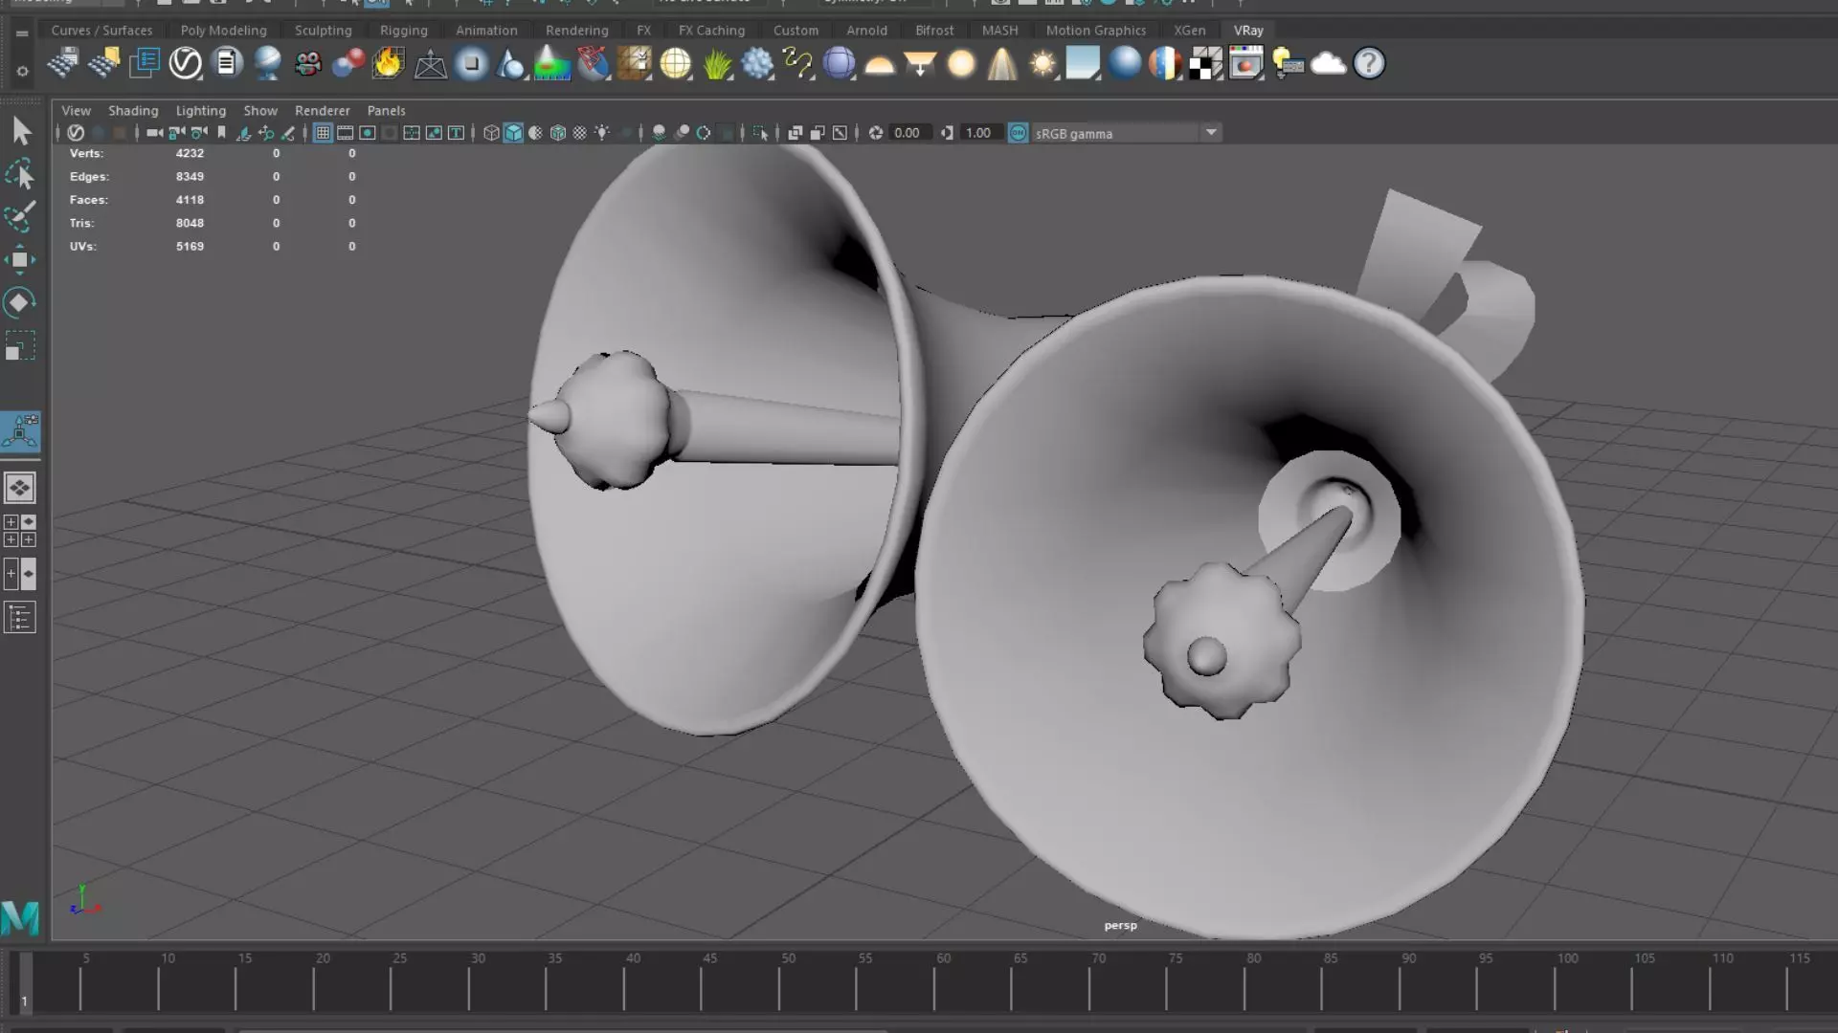This screenshot has height=1033, width=1838.
Task: Toggle smooth shade all cube button
Action: click(x=514, y=133)
